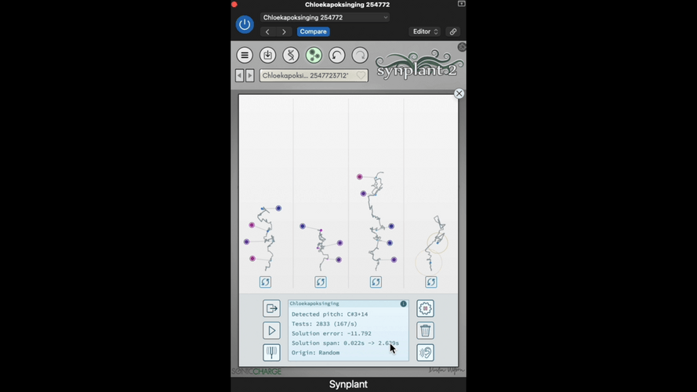Click the undo arrow button
The image size is (697, 392).
[x=337, y=55]
